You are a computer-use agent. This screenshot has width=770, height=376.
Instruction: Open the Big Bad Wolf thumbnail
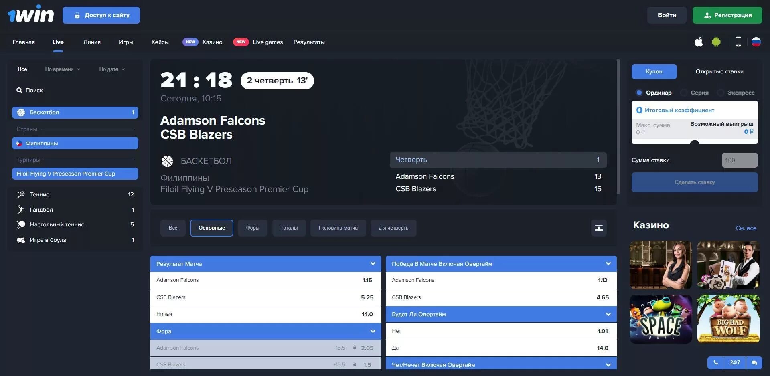tap(729, 319)
